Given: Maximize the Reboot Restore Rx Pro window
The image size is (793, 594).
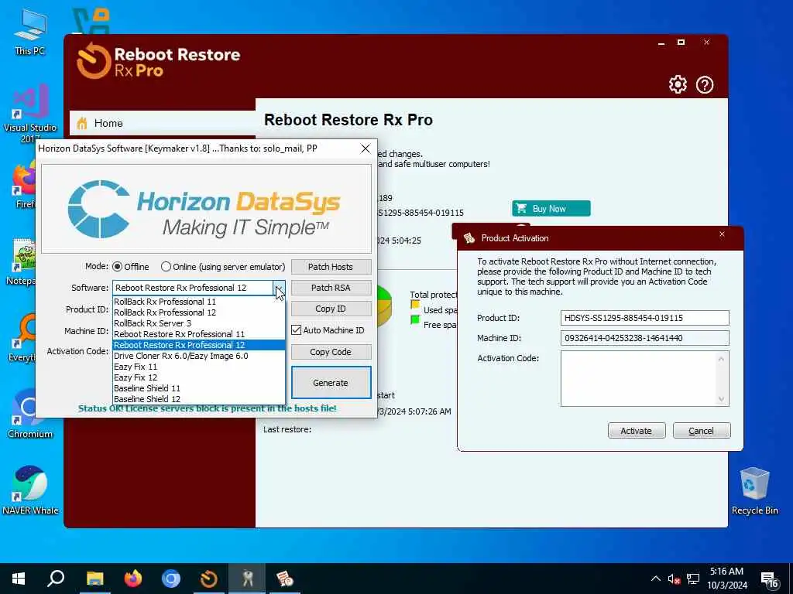Looking at the screenshot, I should click(681, 43).
